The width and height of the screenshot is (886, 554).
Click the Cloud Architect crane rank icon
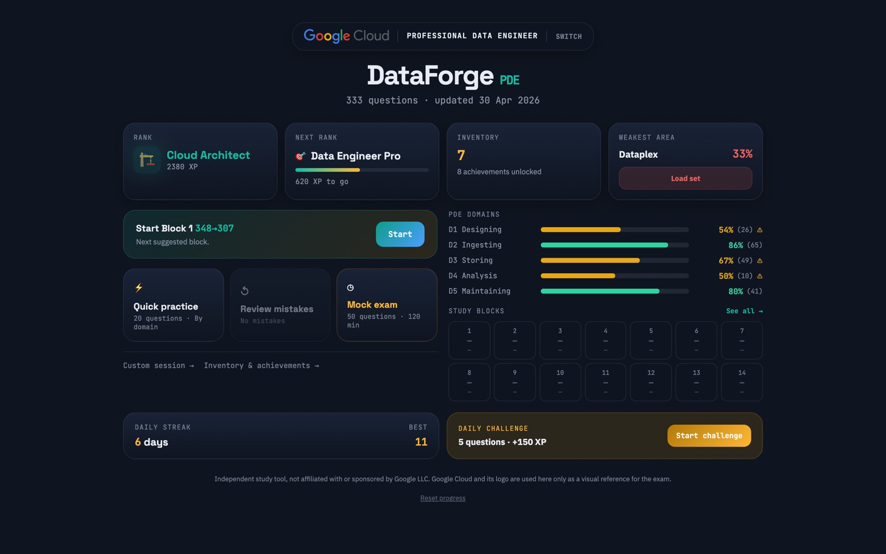point(147,160)
